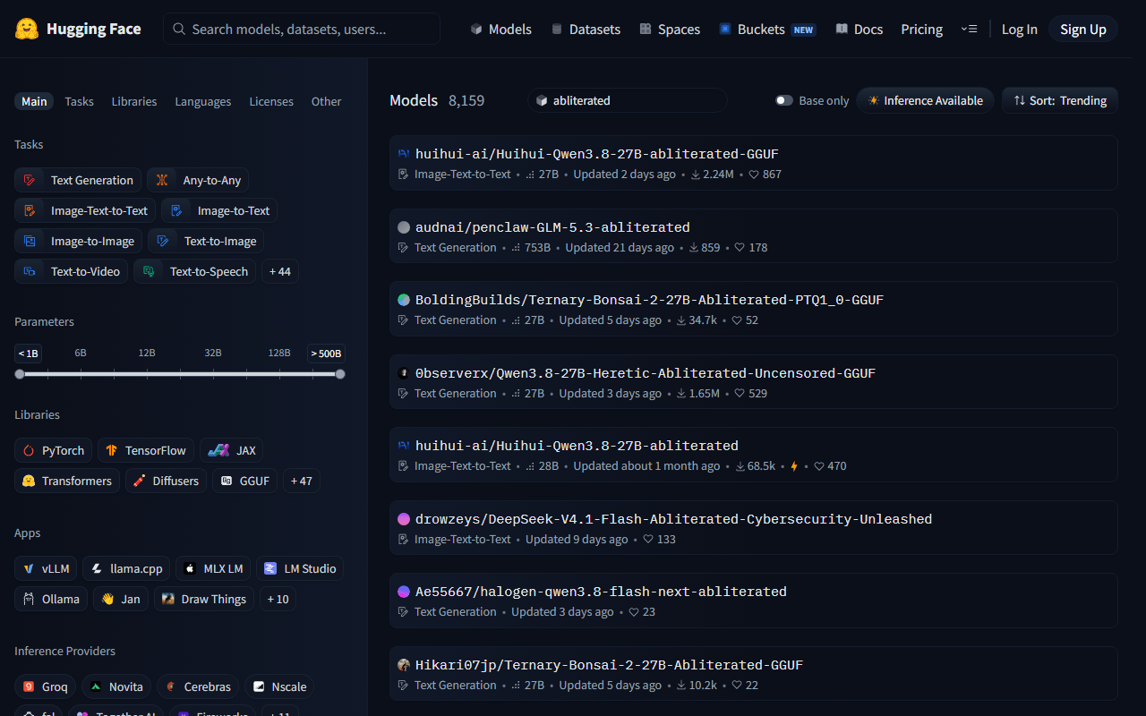1146x716 pixels.
Task: Click the PyTorch library icon
Action: 30,450
